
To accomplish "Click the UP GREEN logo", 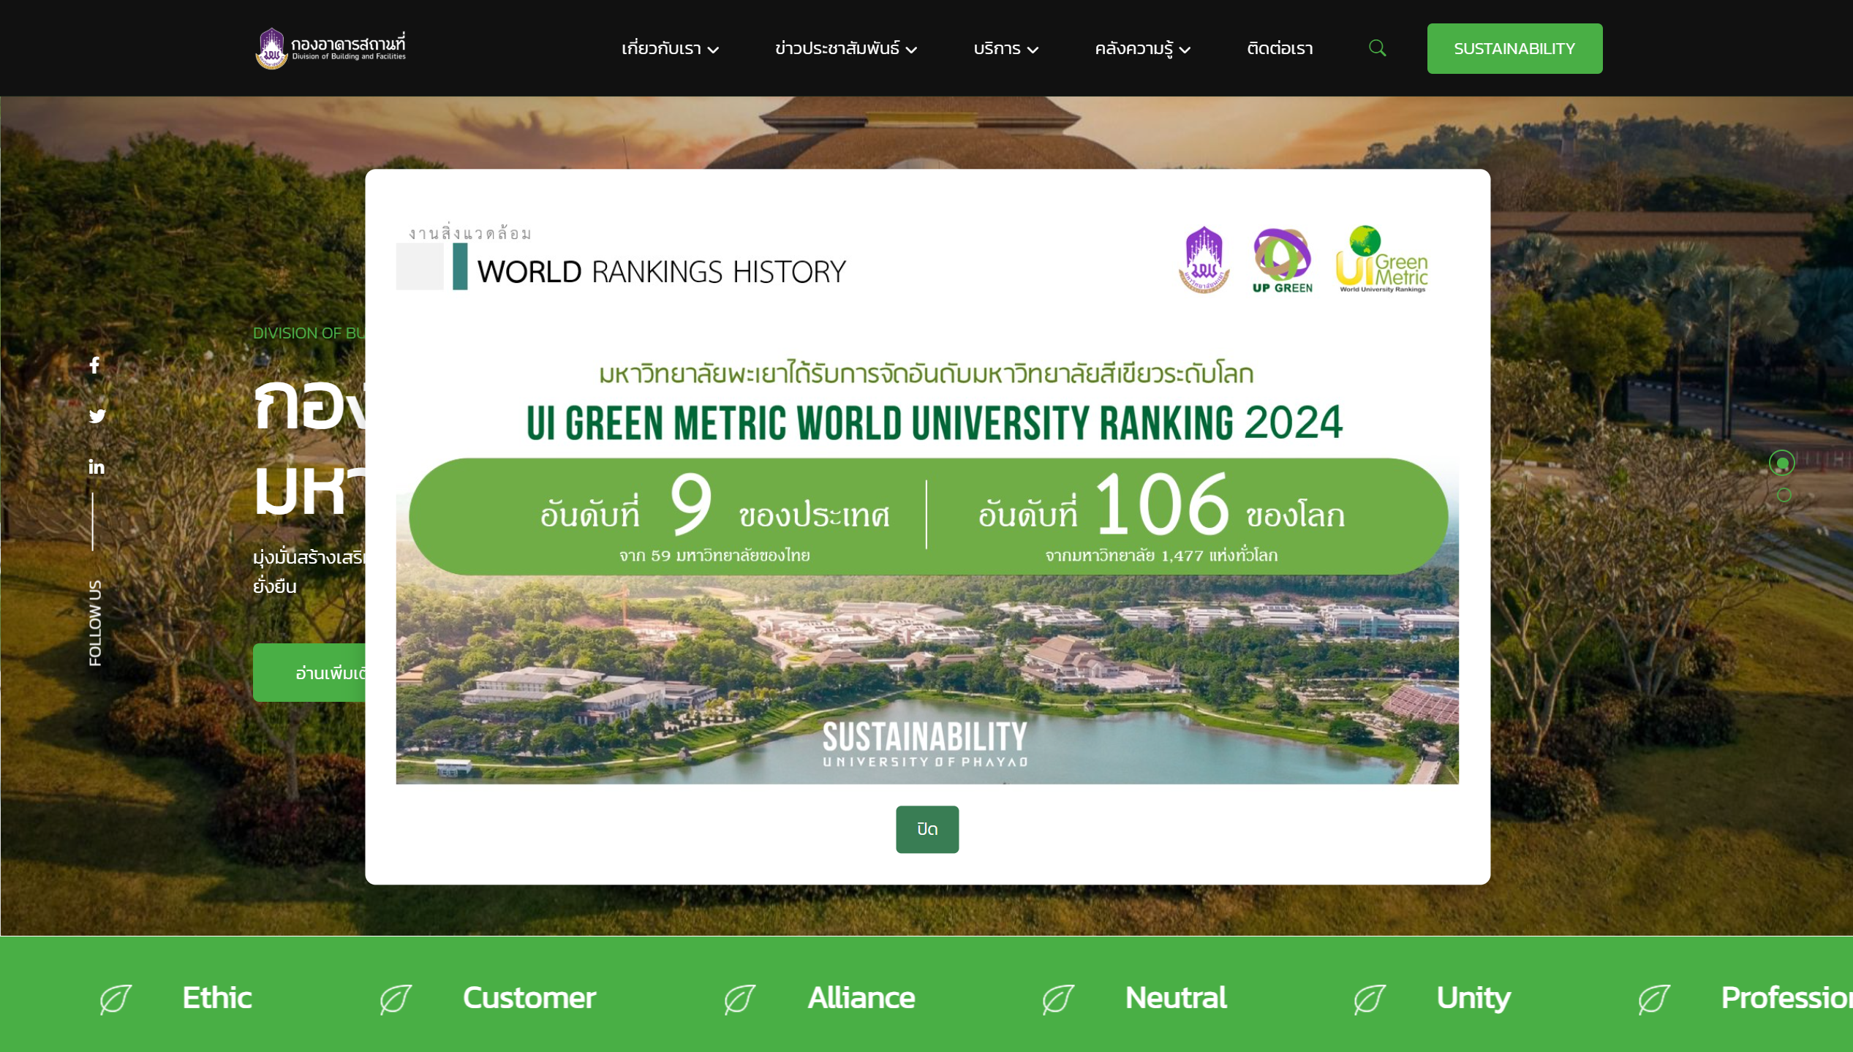I will point(1282,260).
